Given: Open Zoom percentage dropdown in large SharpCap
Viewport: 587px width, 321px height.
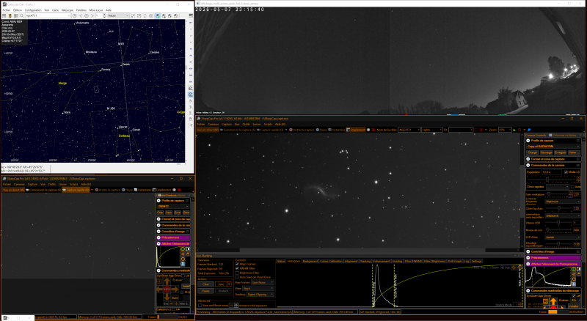Looking at the screenshot, I should tap(505, 130).
